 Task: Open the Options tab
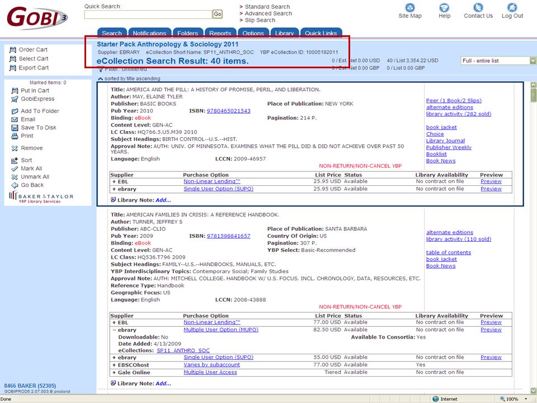click(253, 32)
